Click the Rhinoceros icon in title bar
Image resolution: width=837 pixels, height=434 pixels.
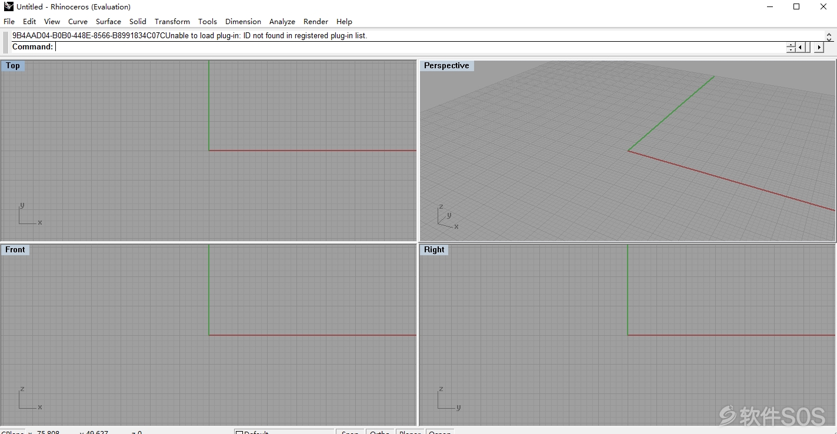point(8,6)
